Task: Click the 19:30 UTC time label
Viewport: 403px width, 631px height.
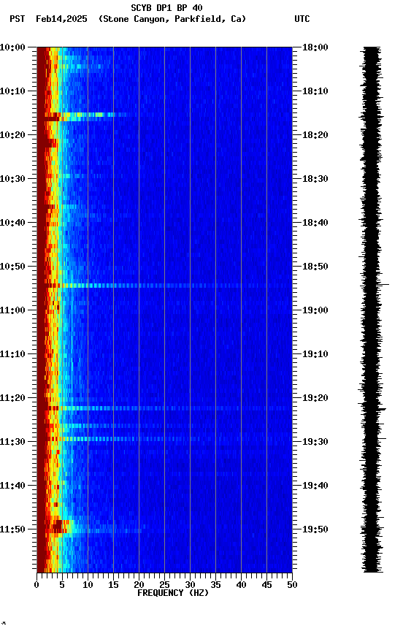Action: click(315, 443)
